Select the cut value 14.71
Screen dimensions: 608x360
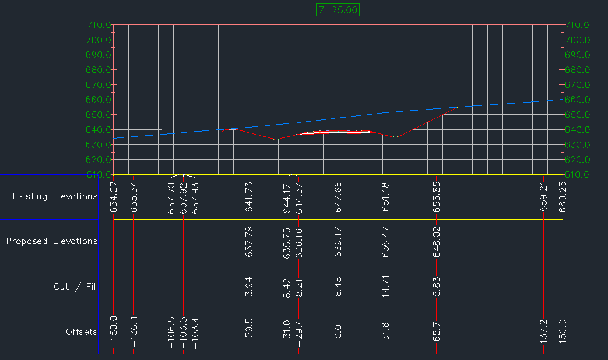pos(385,286)
